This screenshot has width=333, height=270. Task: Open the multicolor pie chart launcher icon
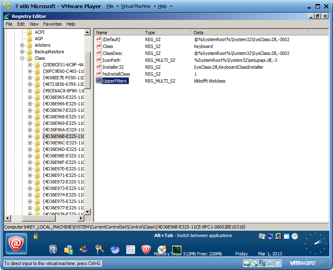[x=84, y=249]
